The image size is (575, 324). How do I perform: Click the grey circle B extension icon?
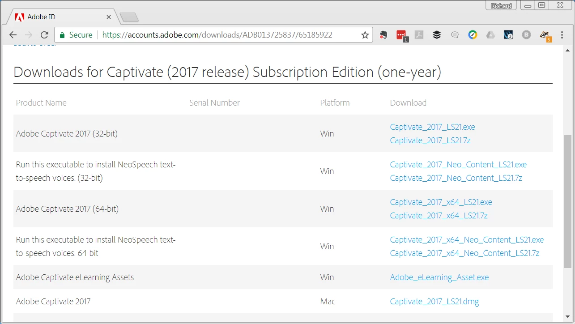[526, 35]
